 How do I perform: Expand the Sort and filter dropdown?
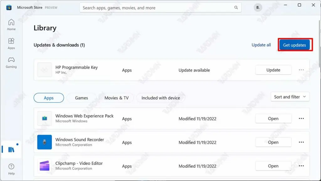pos(290,97)
